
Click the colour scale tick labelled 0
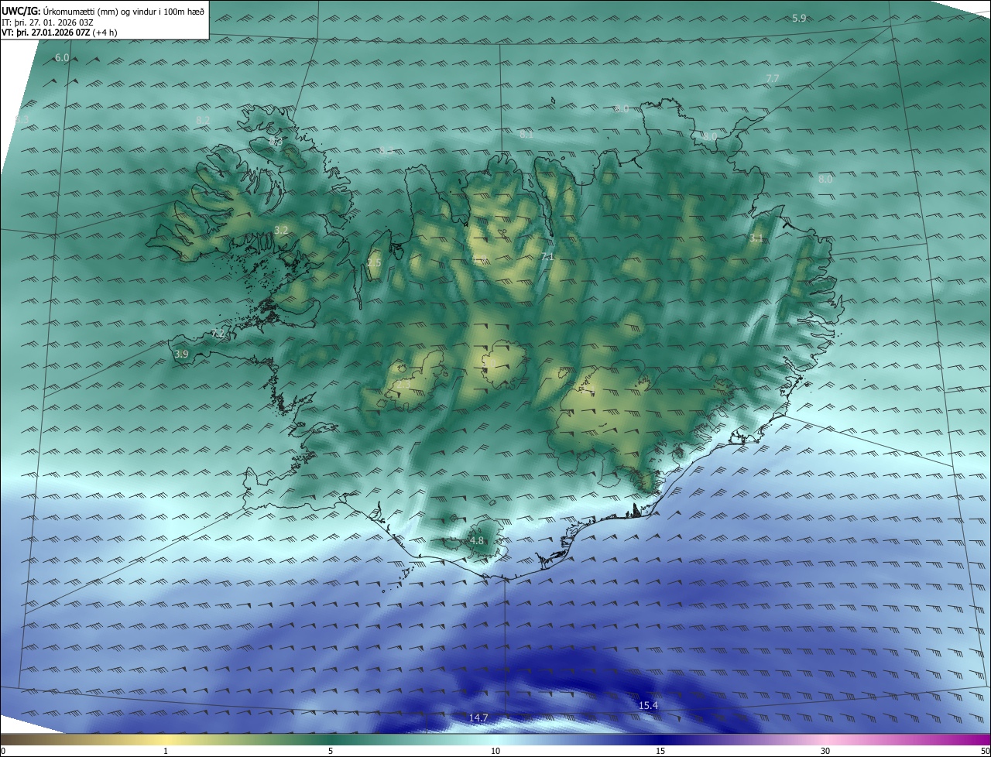tap(2, 751)
